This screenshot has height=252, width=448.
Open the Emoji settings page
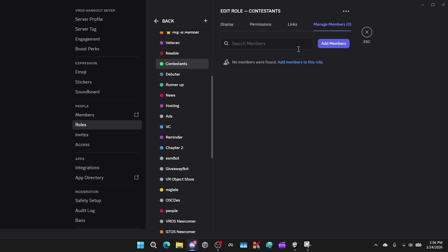coord(107,72)
